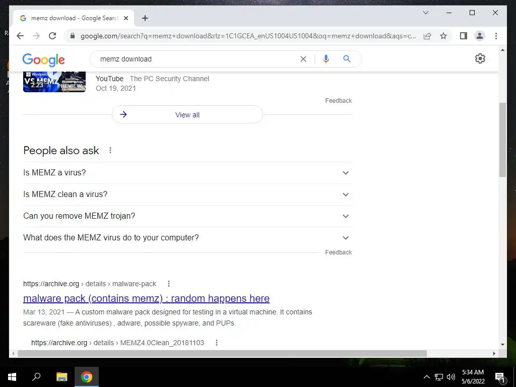The height and width of the screenshot is (387, 516).
Task: Click the clock showing 5:34 AM
Action: click(x=473, y=372)
